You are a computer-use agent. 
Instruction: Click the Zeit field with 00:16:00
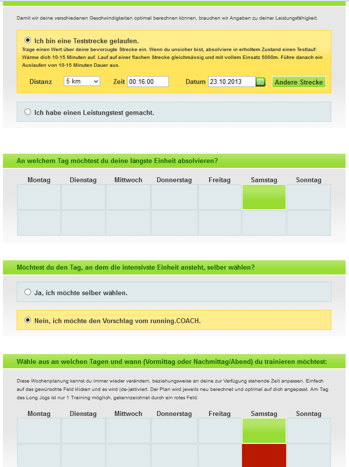[148, 82]
